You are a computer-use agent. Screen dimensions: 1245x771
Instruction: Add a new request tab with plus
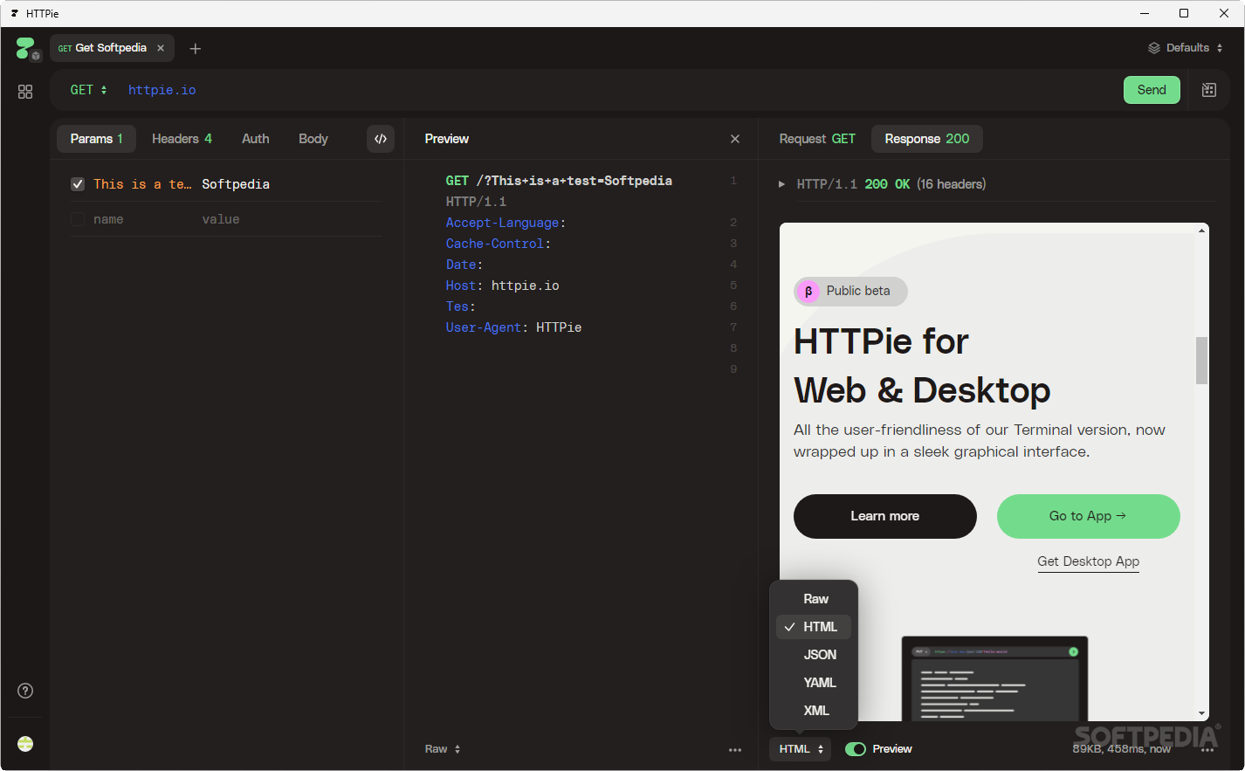click(196, 49)
